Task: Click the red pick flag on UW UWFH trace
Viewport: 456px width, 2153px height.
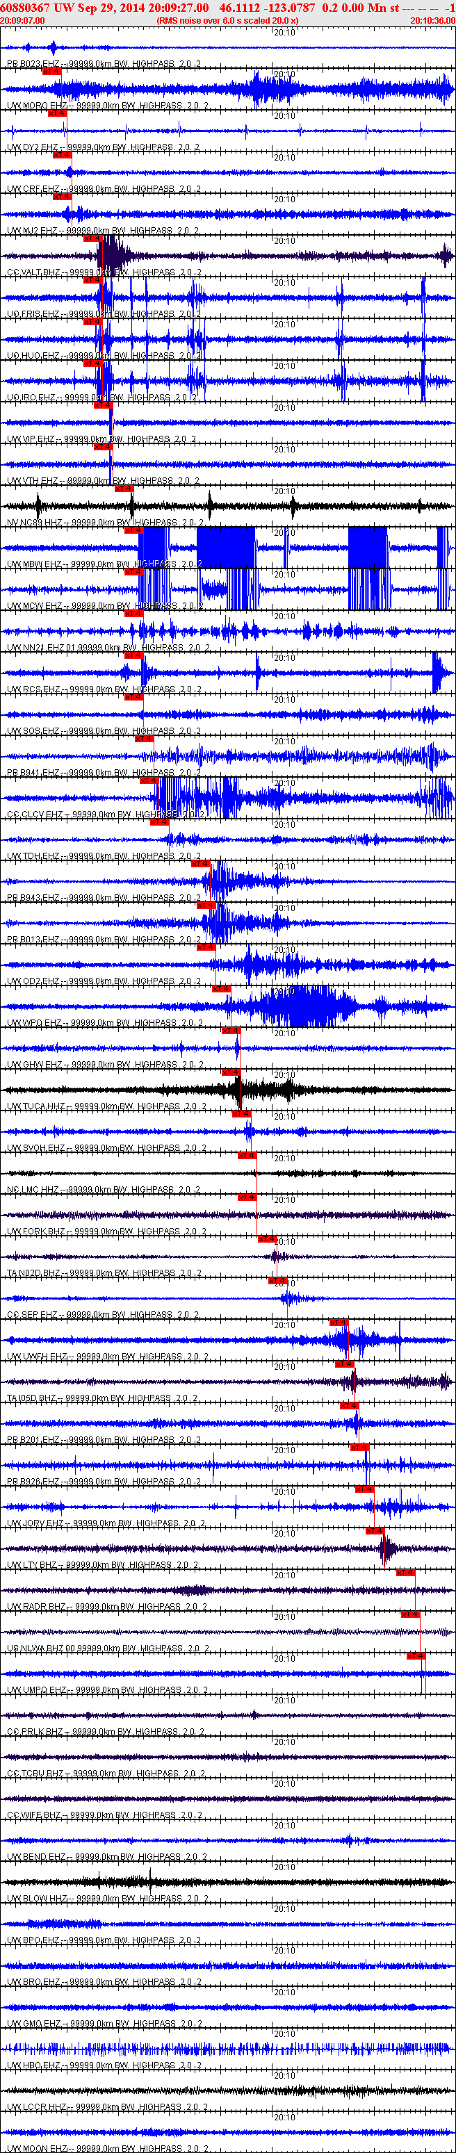Action: point(339,1323)
